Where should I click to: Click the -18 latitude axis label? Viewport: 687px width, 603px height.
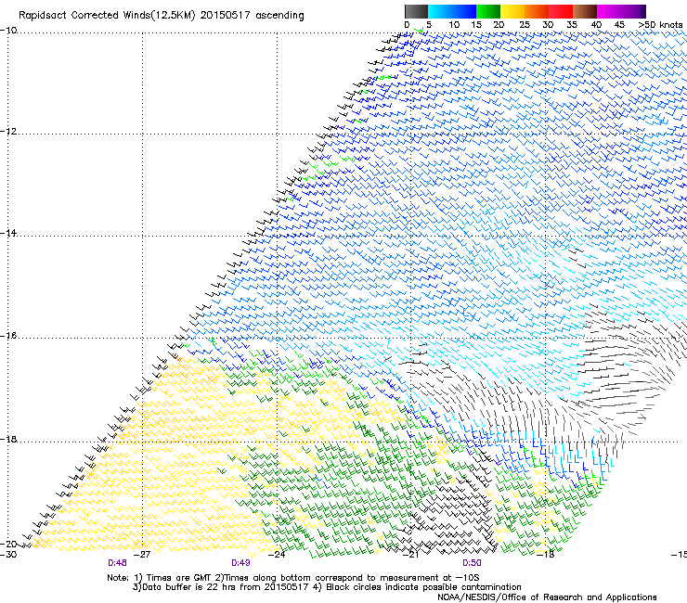pos(8,439)
